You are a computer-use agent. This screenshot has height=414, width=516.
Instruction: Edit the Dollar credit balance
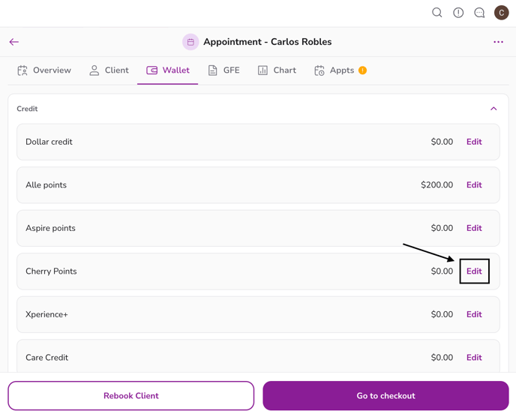[x=474, y=142]
